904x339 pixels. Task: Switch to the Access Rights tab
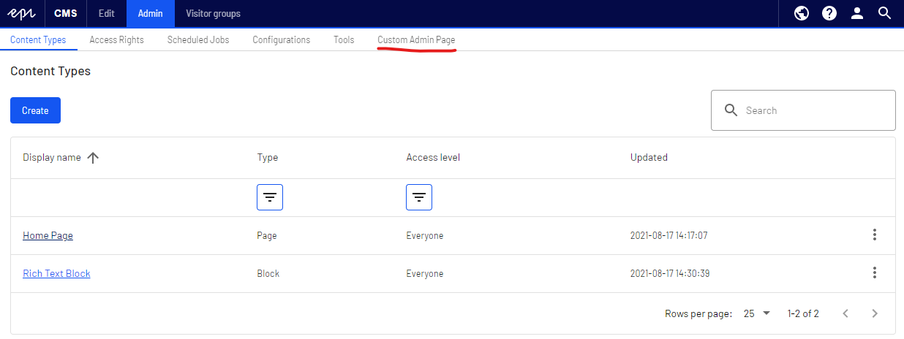click(x=116, y=39)
